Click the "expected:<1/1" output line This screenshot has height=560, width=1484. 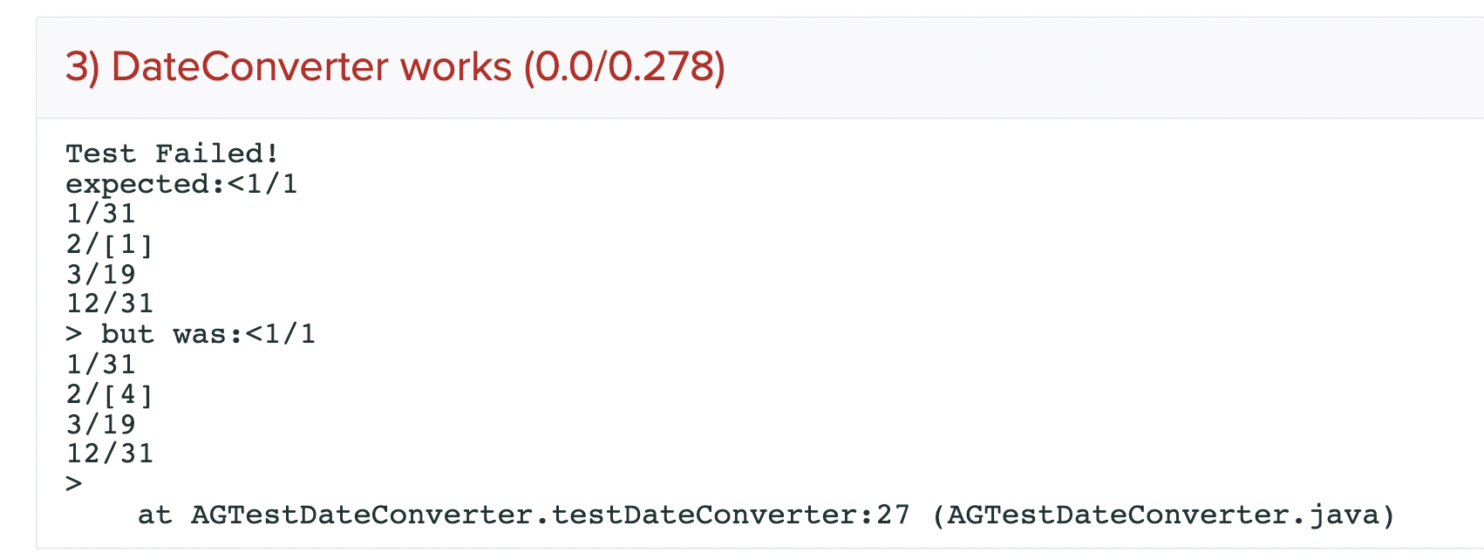181,184
